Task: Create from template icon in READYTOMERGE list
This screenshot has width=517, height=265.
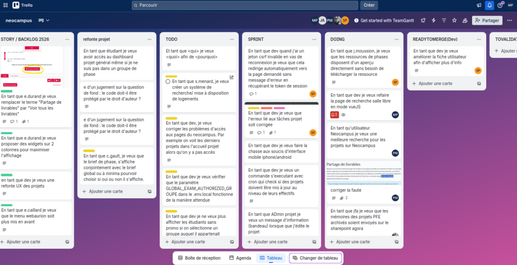Action: pyautogui.click(x=479, y=83)
